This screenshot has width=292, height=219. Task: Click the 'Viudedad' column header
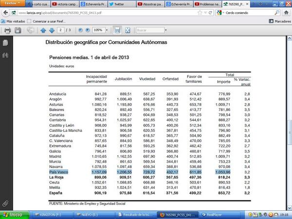click(x=147, y=79)
